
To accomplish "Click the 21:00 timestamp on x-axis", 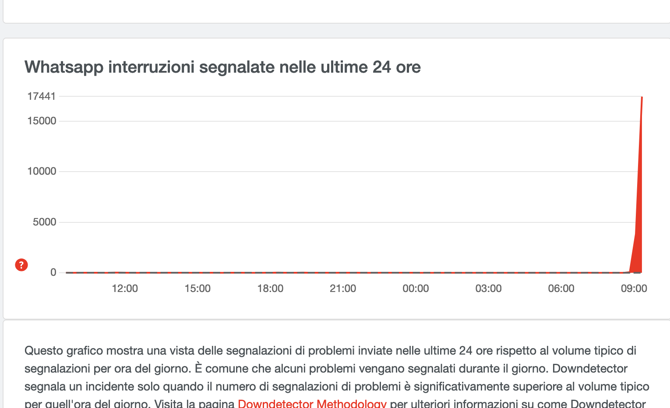I will 343,288.
